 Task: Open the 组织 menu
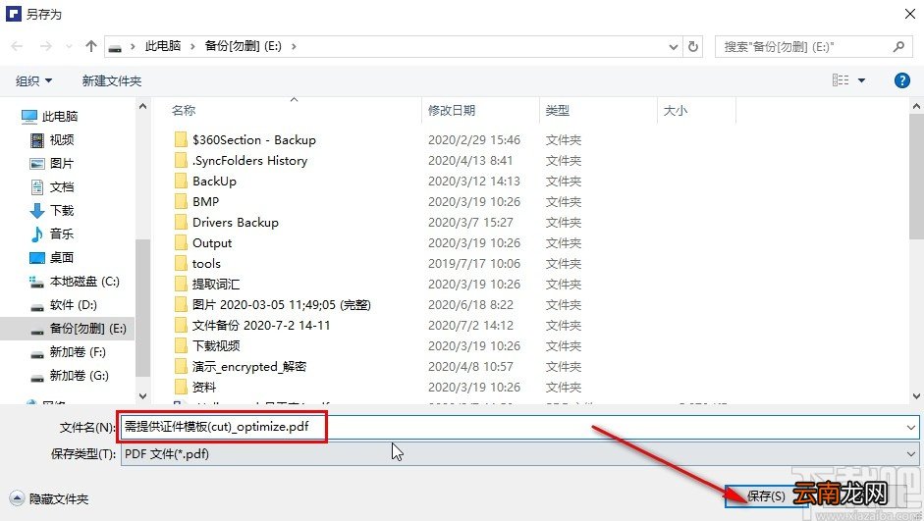pyautogui.click(x=33, y=80)
